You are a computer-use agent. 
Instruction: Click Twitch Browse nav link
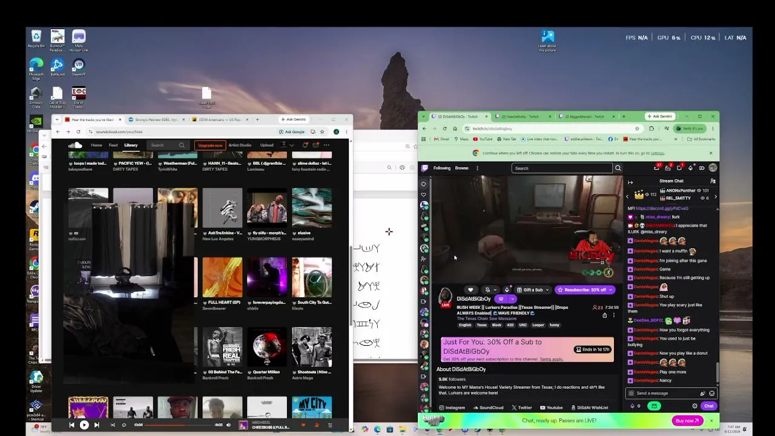461,168
